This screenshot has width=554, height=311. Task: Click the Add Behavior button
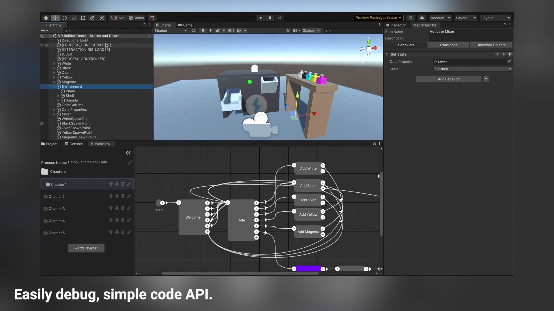449,79
